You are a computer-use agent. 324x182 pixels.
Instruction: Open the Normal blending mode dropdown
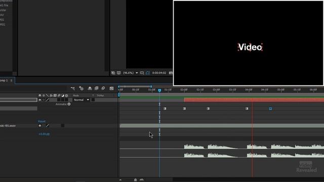pos(82,100)
